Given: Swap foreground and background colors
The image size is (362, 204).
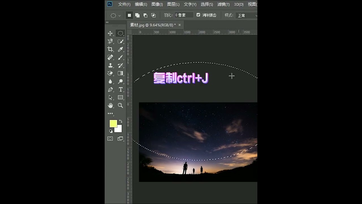Looking at the screenshot, I should coord(121,121).
